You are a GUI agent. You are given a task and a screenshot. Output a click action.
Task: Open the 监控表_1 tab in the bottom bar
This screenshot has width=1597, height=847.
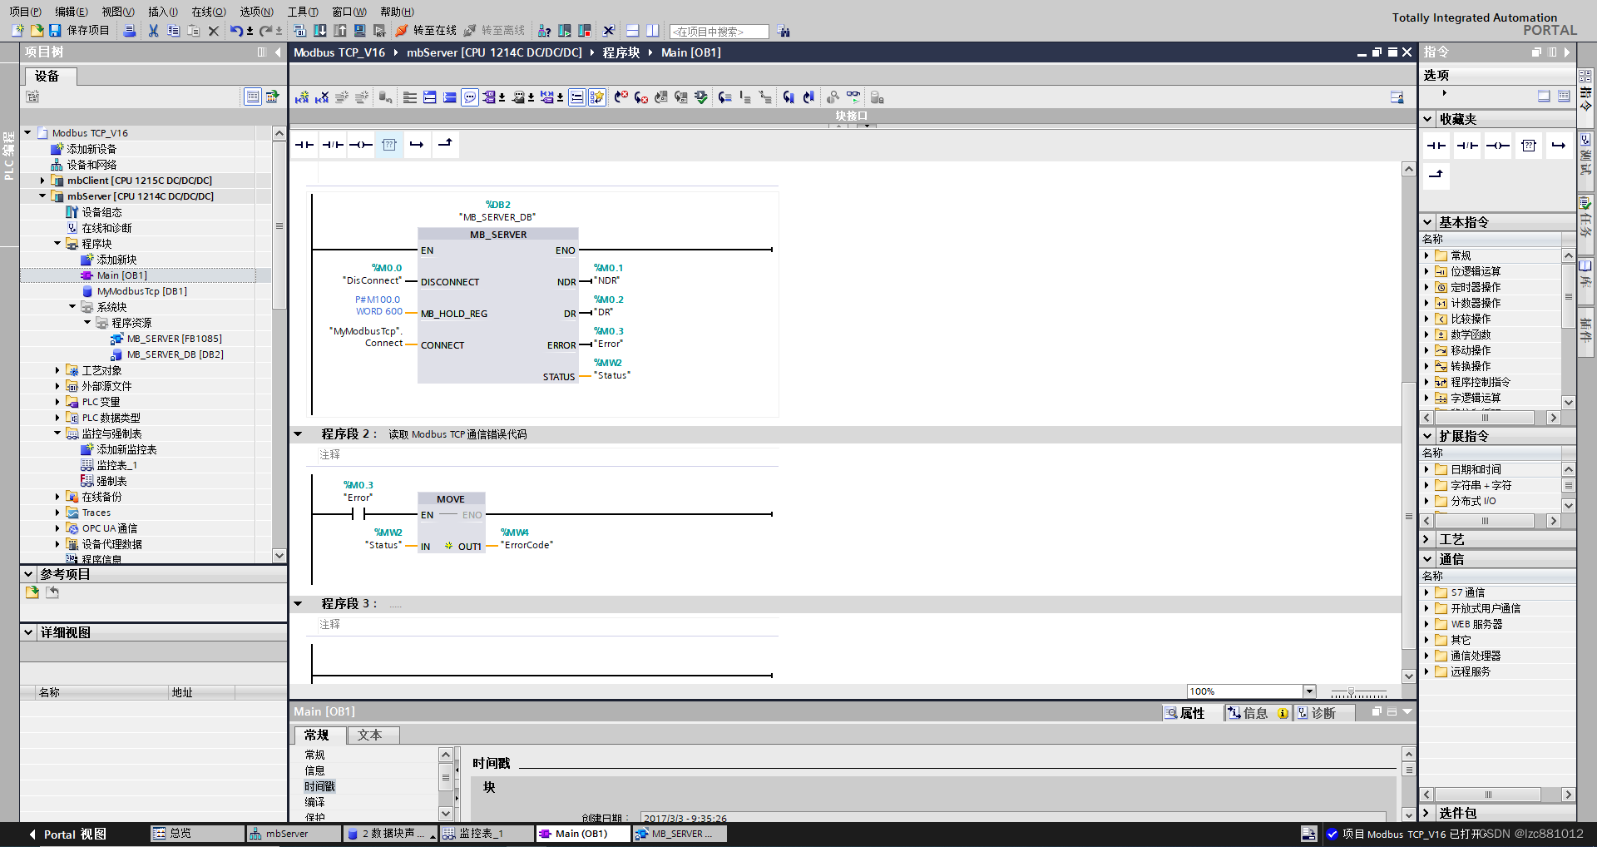point(487,833)
